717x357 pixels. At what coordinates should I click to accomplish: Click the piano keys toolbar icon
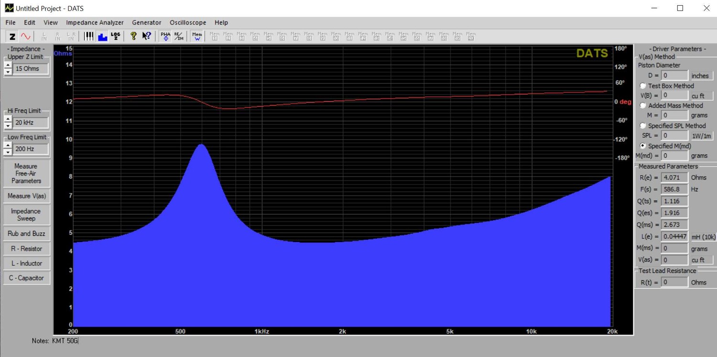(89, 36)
